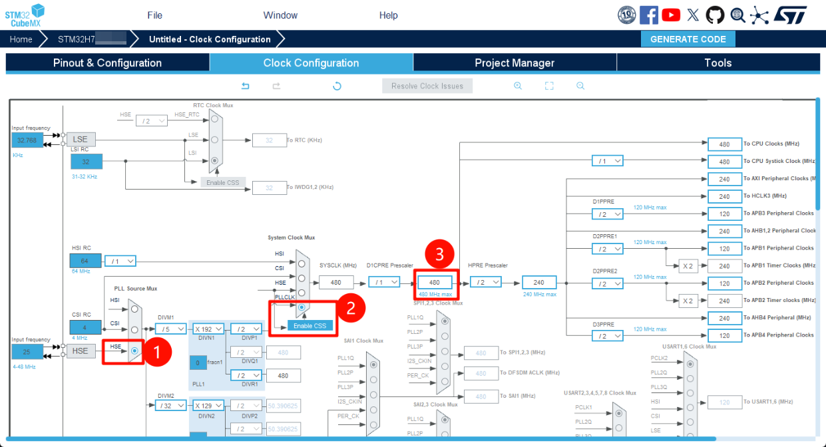
Task: Open the ST community network icon
Action: [x=759, y=15]
